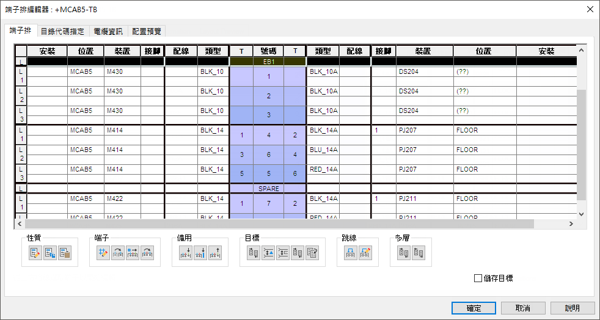The width and height of the screenshot is (600, 320).
Task: Click the second 多層 break apart icon
Action: (x=419, y=253)
